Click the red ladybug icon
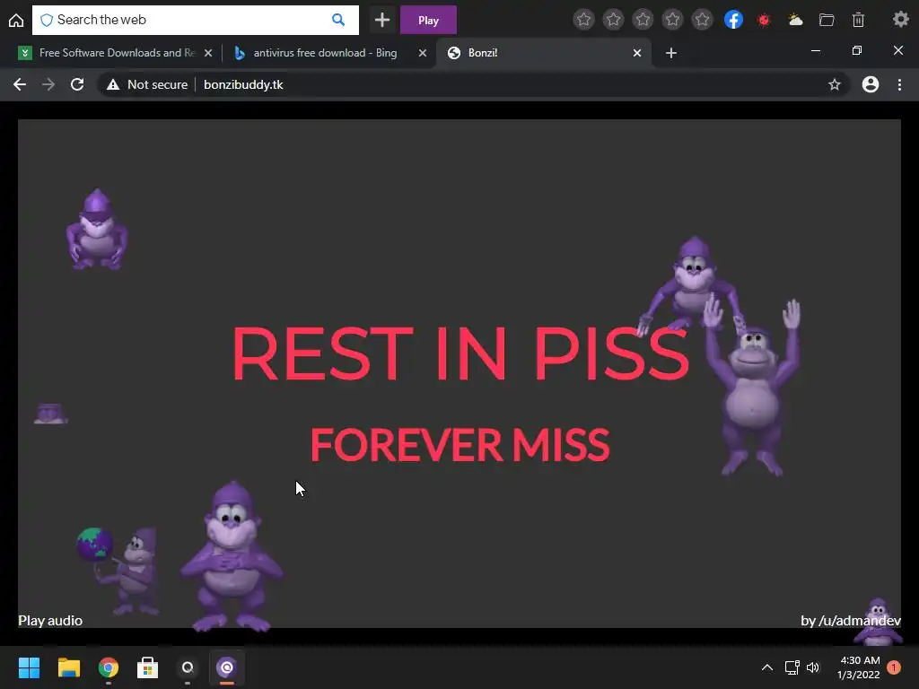Screen dimensions: 919x689 [x=764, y=21]
